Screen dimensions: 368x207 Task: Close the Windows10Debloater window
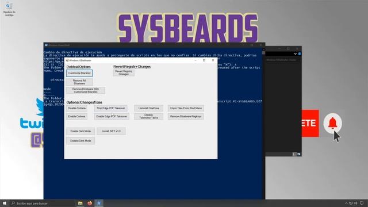[213, 60]
